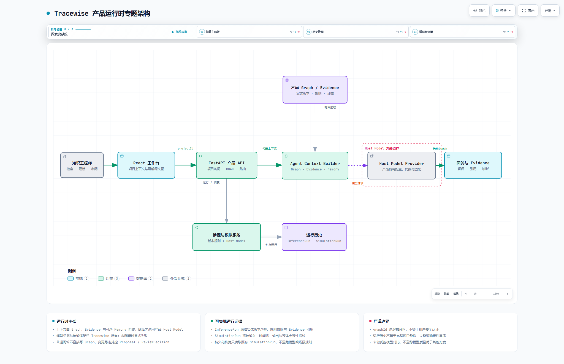The width and height of the screenshot is (564, 364).
Task: Click the external icon on Host Model Provider
Action: click(372, 156)
